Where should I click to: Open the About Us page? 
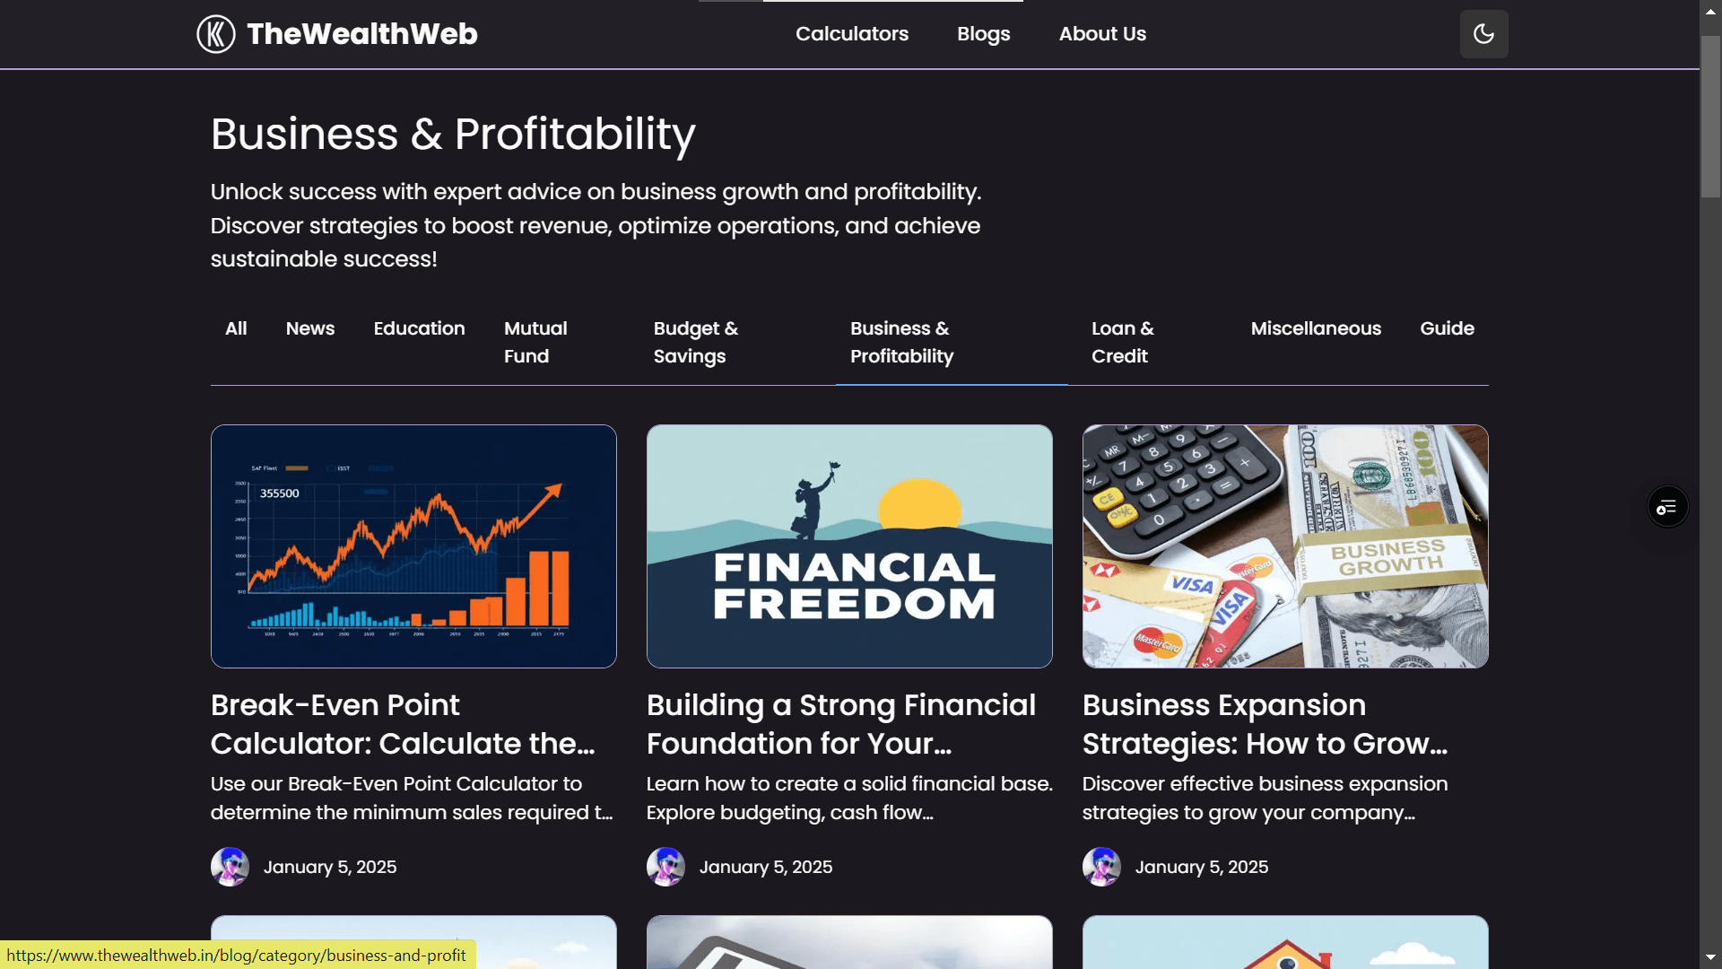tap(1102, 33)
